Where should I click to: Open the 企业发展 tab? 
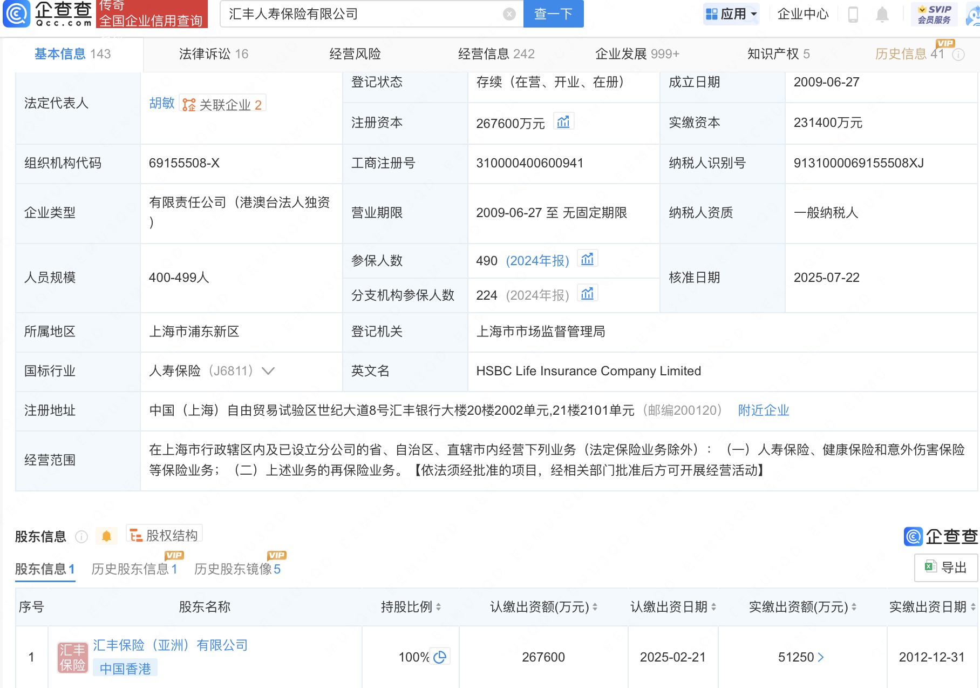(637, 54)
